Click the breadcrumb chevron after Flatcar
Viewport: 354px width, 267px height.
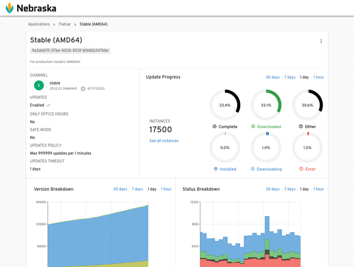(x=75, y=24)
